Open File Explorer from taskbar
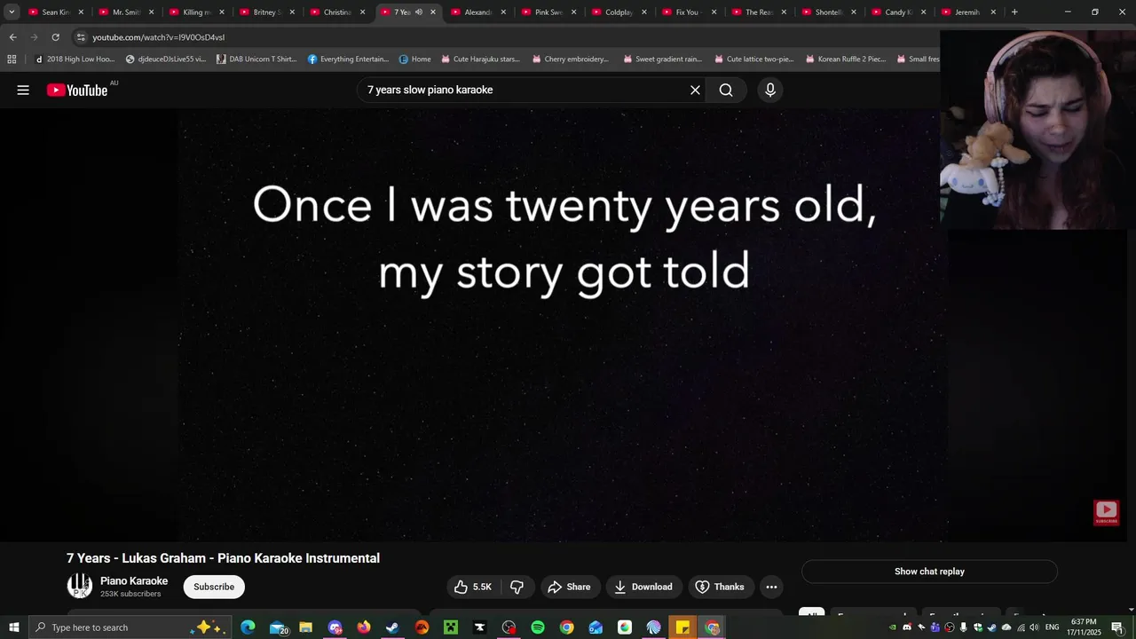The width and height of the screenshot is (1136, 639). [305, 627]
